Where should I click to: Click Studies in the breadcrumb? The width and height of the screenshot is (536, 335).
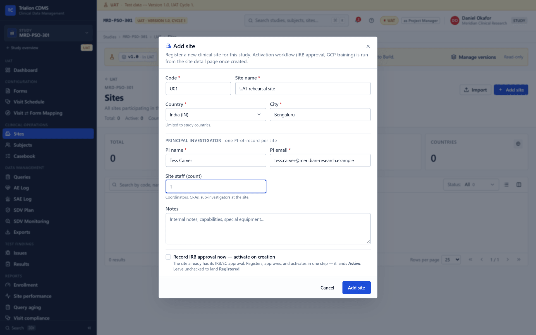(x=109, y=37)
